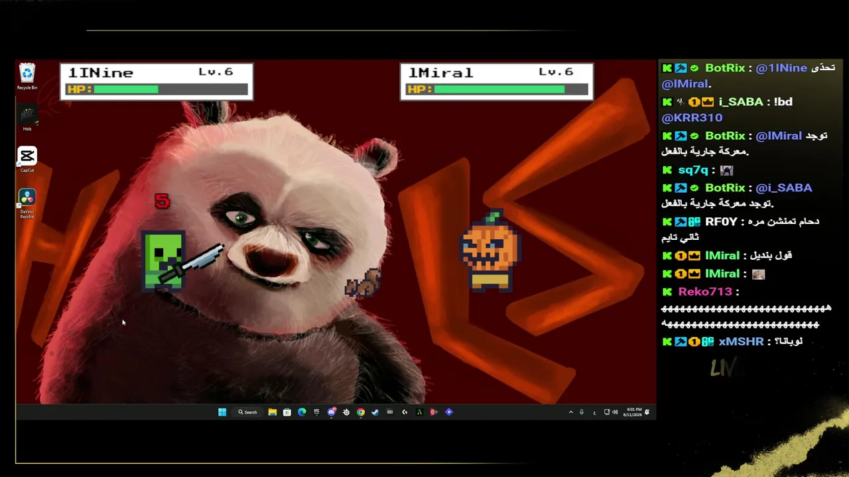
Task: Open the purple play icon app in the taskbar
Action: click(449, 412)
